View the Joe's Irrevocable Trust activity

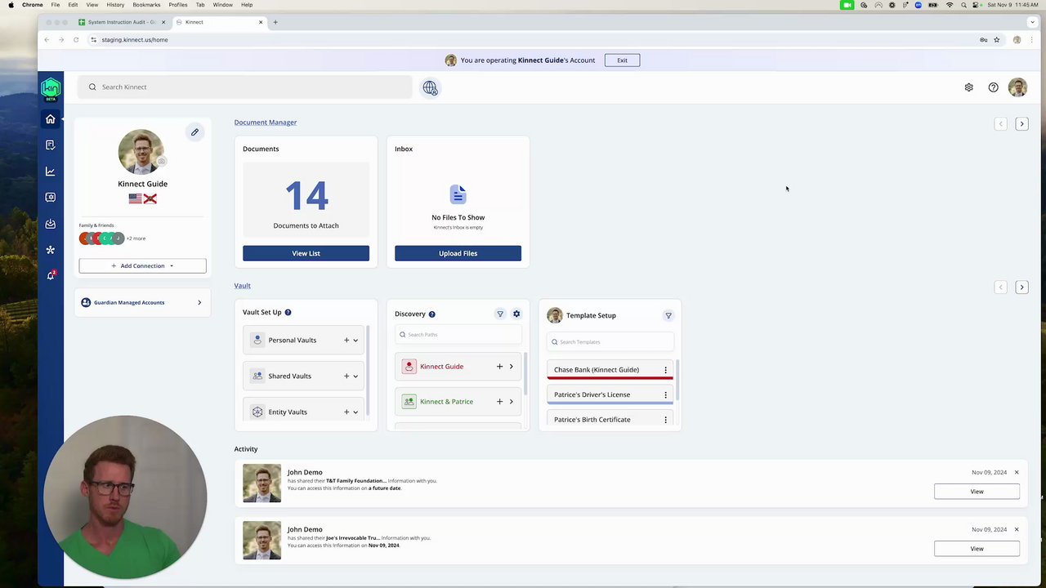[x=977, y=549]
